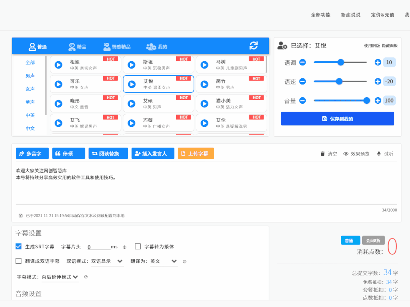Open the 字幕模式 dropdown
Image resolution: width=410 pixels, height=307 pixels.
[60, 277]
